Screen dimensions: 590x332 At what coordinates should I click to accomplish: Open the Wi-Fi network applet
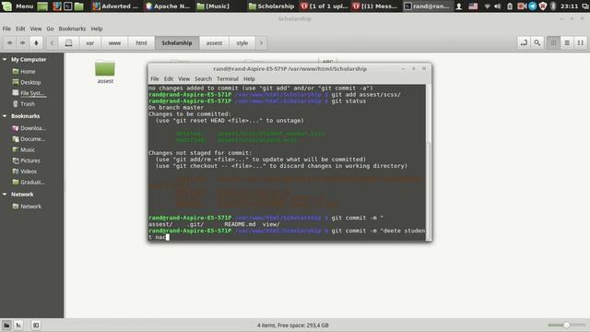click(488, 6)
